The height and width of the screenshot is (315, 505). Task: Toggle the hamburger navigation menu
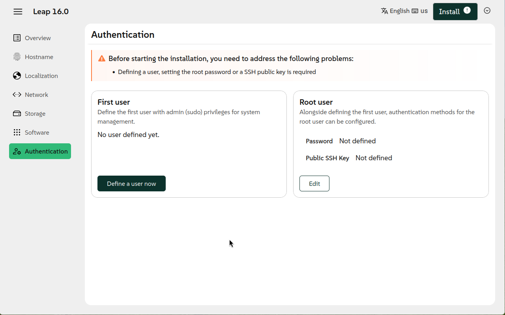pos(18,12)
